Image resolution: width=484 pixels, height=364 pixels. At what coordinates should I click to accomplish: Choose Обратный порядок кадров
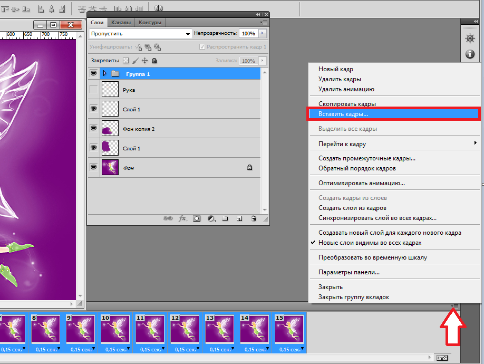tap(395, 168)
